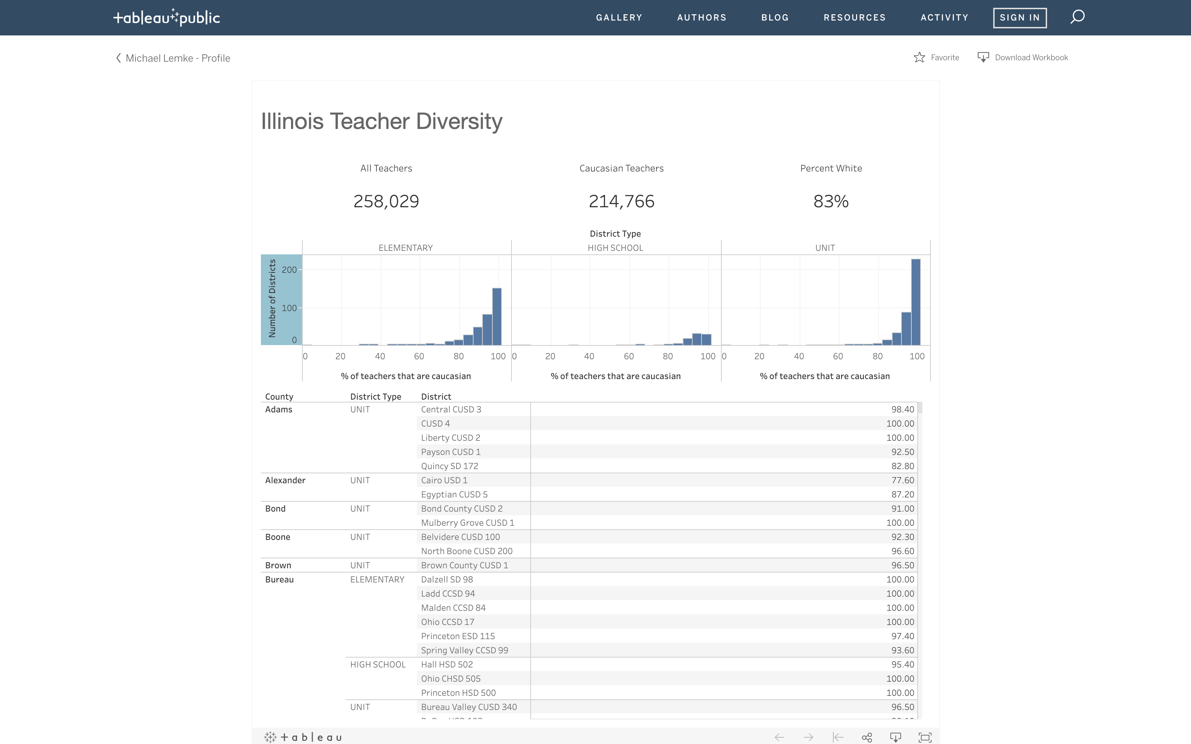The width and height of the screenshot is (1191, 744).
Task: Select the Adams county cell
Action: click(279, 410)
